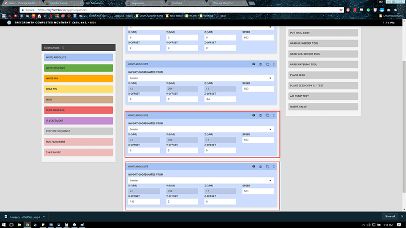Open the step menu on Seeder step with zero offsets

coord(274,115)
